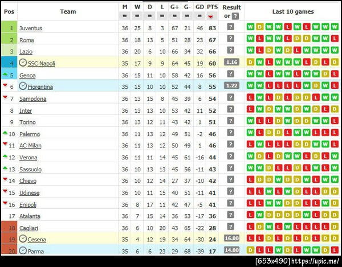Open the AC Milan team link
342x267 pixels.
[30, 145]
